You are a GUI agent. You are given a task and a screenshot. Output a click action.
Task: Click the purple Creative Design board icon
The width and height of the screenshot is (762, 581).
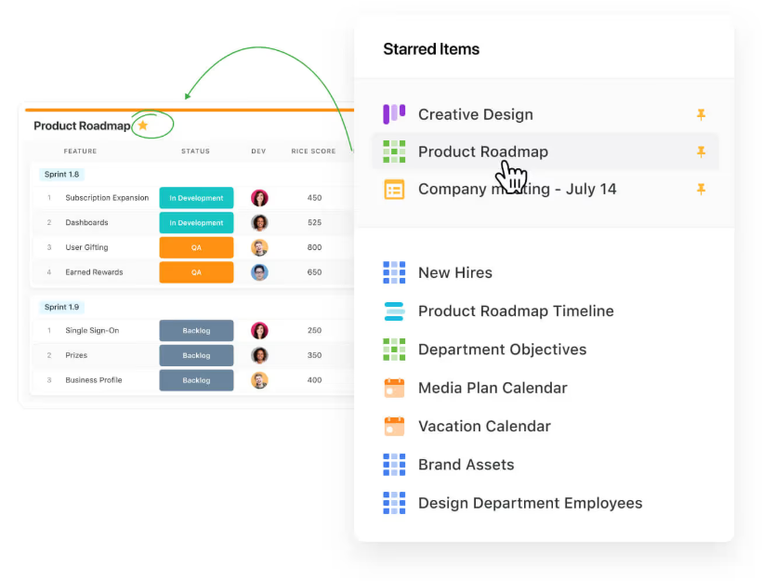[394, 114]
